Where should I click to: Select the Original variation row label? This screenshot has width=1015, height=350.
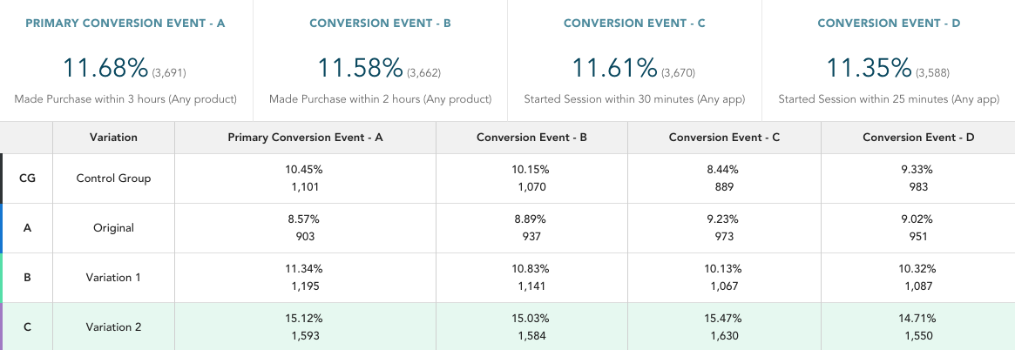(x=113, y=228)
